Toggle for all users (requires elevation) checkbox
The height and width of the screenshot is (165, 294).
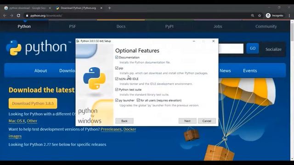pos(138,100)
